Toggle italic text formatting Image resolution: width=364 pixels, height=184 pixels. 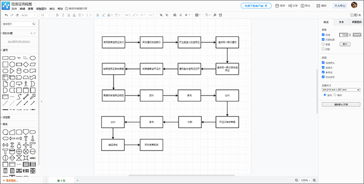63,15
